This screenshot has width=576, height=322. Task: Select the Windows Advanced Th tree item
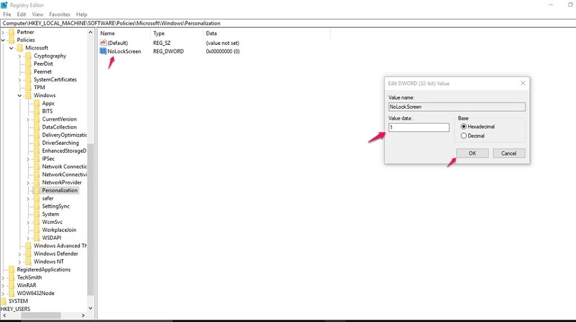(x=60, y=246)
